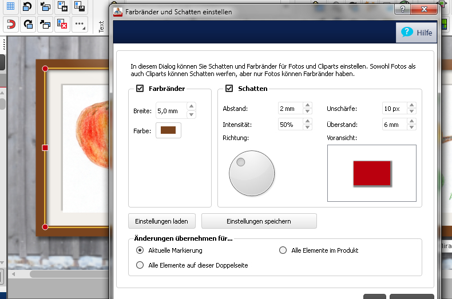Screen dimensions: 452x299
Task: Click the top-left red selection handle
Action: click(45, 69)
